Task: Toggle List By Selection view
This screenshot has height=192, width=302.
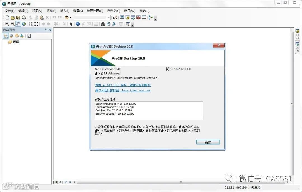Action: [22, 36]
